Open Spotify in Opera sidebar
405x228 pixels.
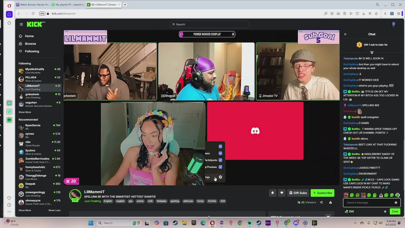tap(9, 120)
